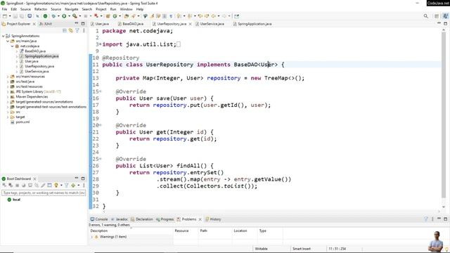Open the Refactor menu

pyautogui.click(x=41, y=9)
